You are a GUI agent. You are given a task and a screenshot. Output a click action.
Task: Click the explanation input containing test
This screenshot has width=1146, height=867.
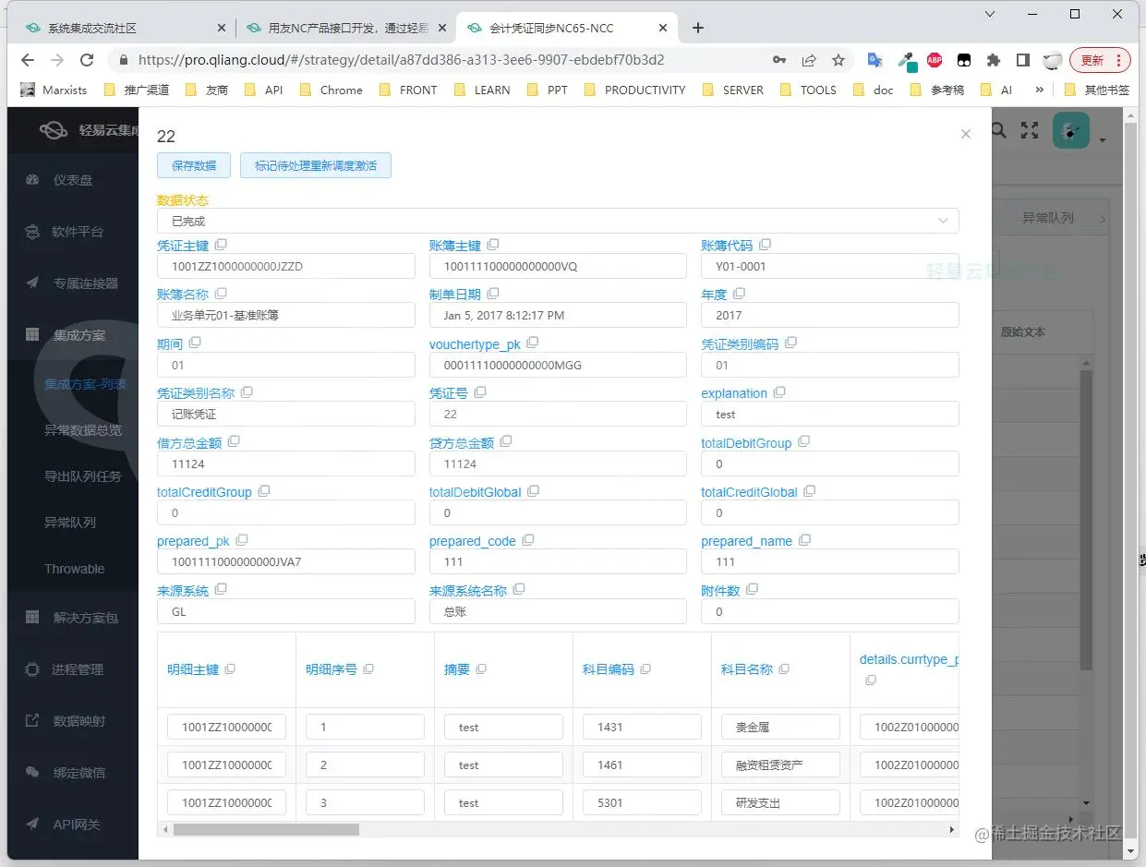coord(830,415)
